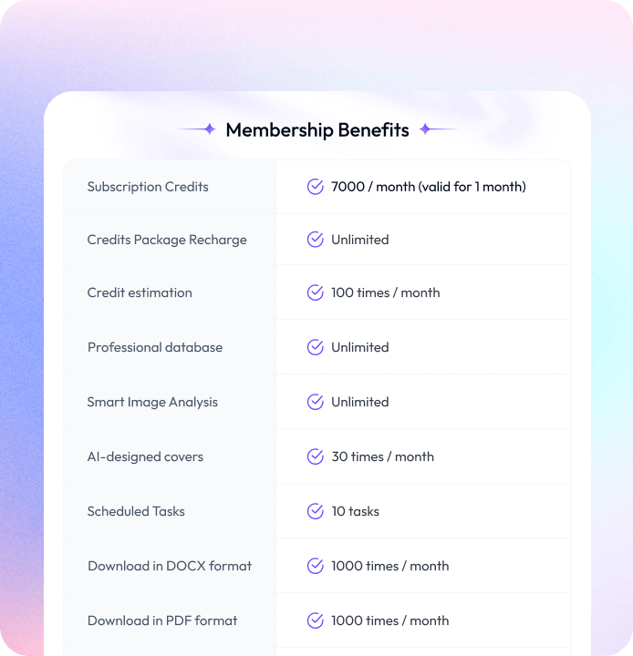This screenshot has height=656, width=633.
Task: Click the AI-designed covers label
Action: point(145,456)
